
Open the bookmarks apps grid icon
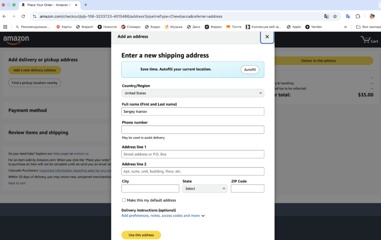pyautogui.click(x=5, y=27)
